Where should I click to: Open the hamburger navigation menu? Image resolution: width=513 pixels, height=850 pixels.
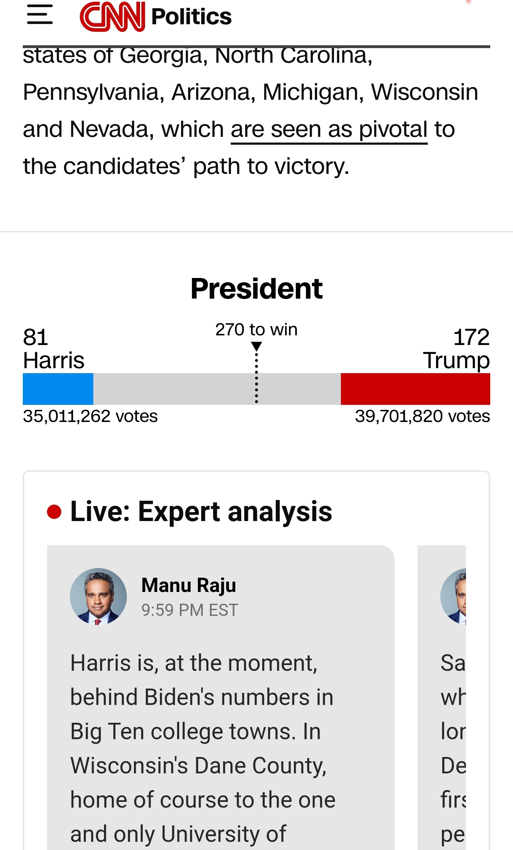click(40, 15)
